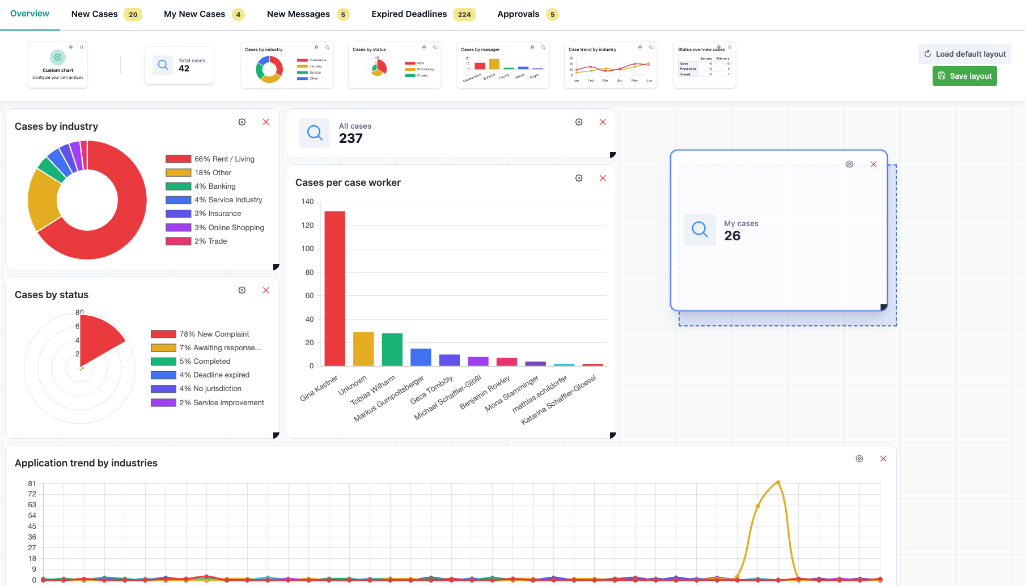The image size is (1025, 586).
Task: Remove the Cases by industry widget with red X
Action: tap(266, 122)
